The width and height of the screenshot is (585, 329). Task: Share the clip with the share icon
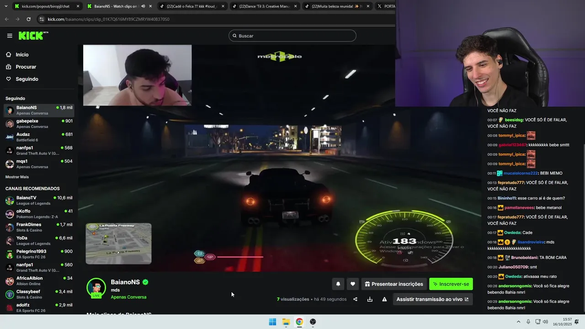point(355,299)
